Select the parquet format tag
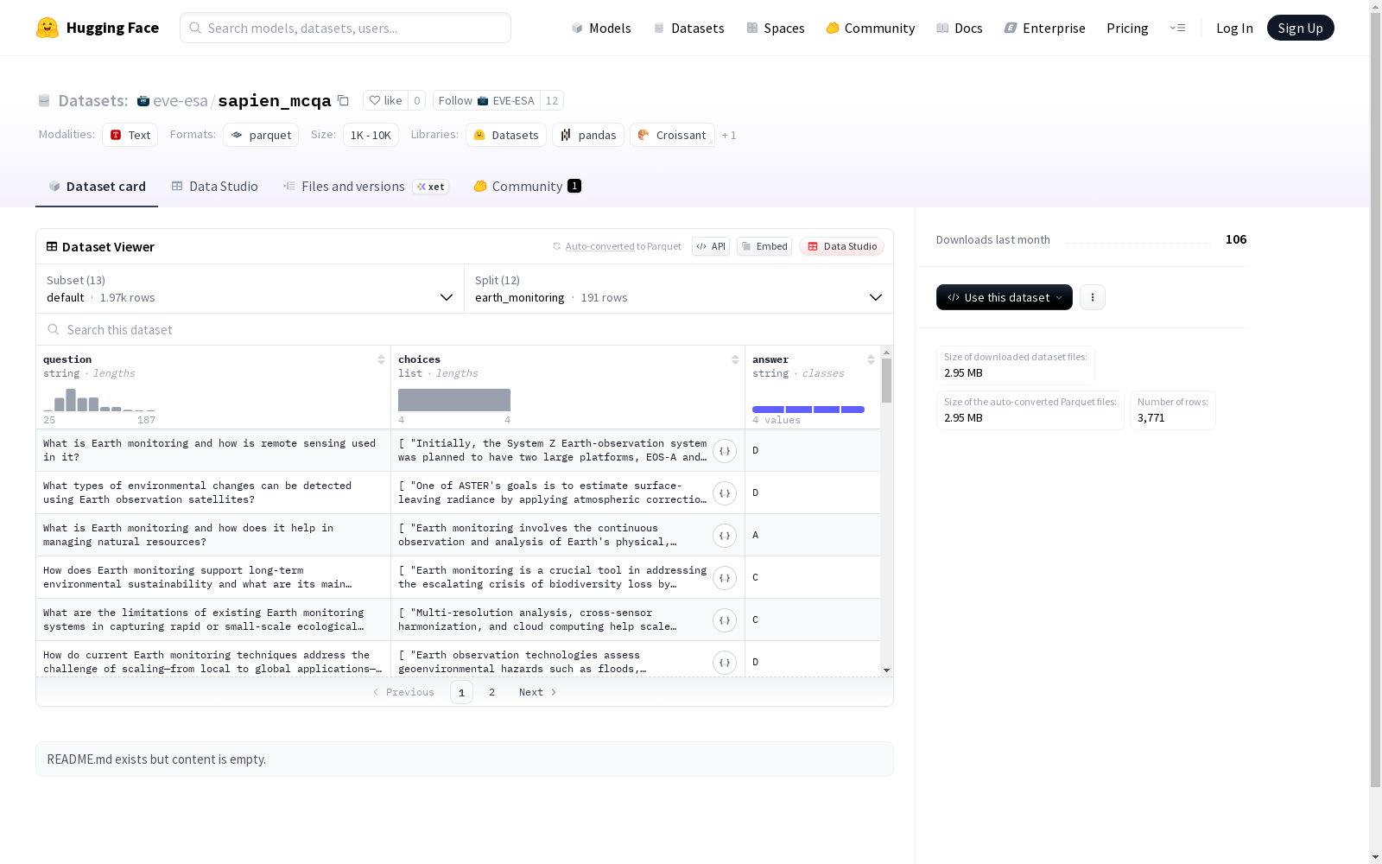Screen dimensions: 1382x864 (261, 135)
